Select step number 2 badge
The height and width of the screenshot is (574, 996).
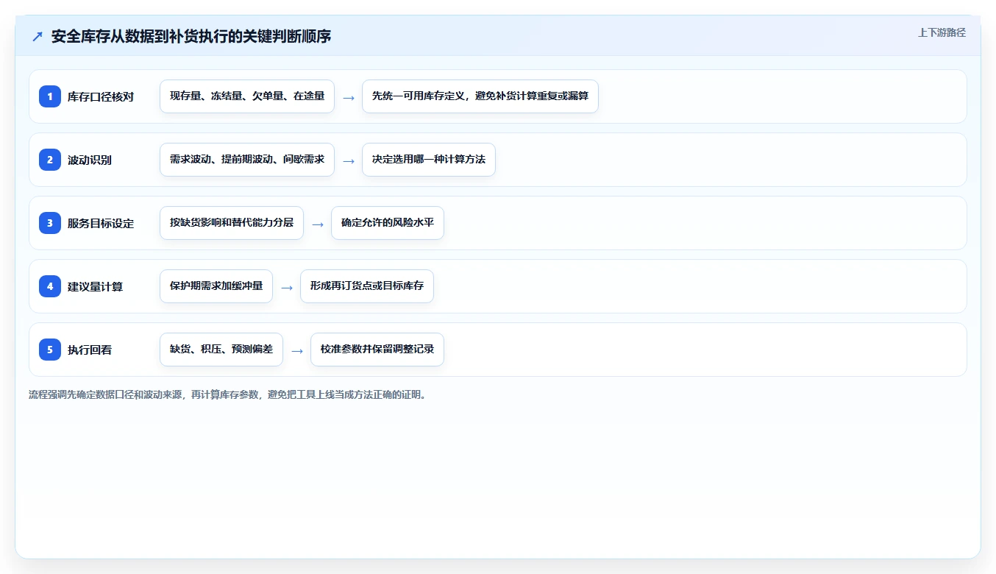(x=50, y=159)
